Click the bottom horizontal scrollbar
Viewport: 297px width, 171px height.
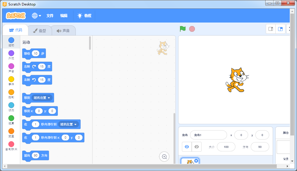click(x=142, y=166)
